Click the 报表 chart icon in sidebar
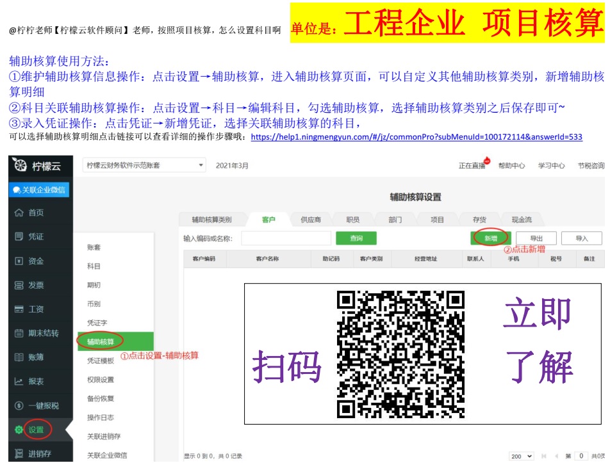 pyautogui.click(x=19, y=382)
